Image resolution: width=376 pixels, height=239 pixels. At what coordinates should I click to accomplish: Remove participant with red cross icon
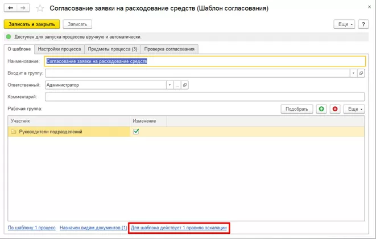coord(335,109)
